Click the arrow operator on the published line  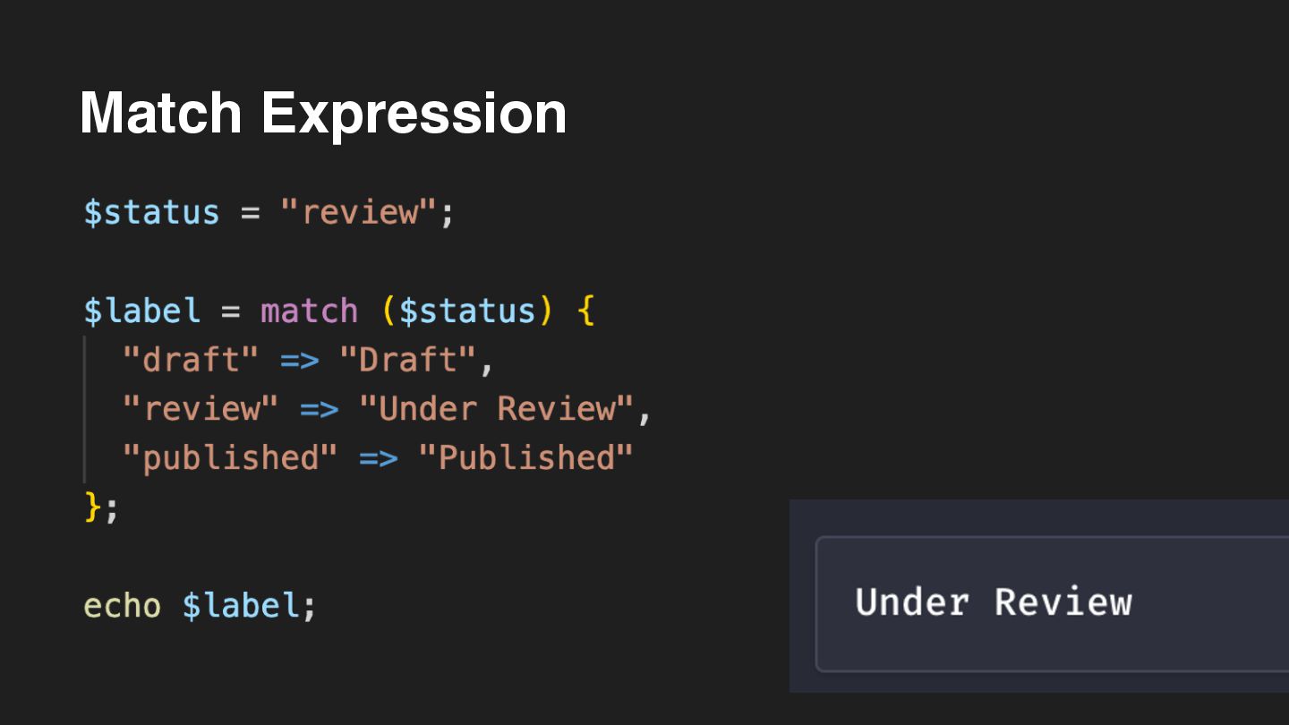click(378, 458)
